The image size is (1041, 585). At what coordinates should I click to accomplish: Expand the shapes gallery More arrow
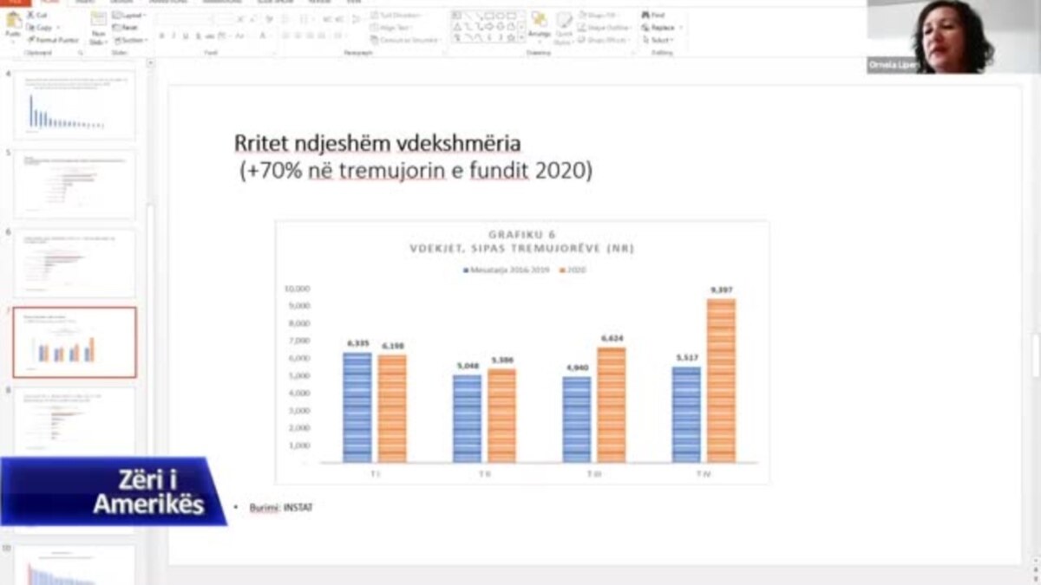521,39
